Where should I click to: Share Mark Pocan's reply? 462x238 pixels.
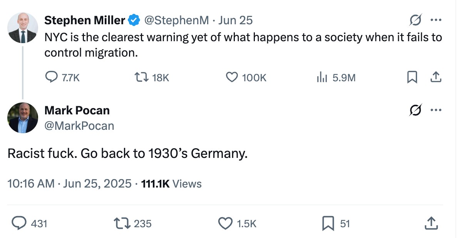[431, 223]
